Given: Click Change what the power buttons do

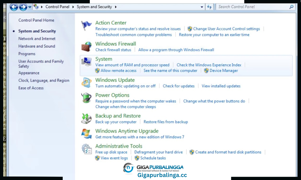Looking at the screenshot, I should click(214, 101).
